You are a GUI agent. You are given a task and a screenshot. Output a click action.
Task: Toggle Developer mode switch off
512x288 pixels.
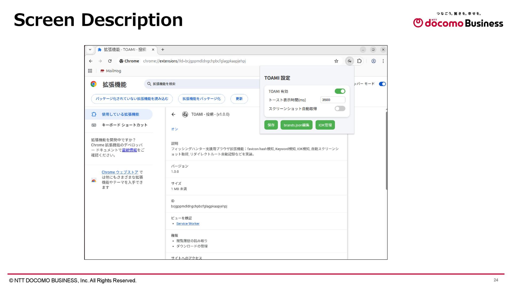[382, 84]
